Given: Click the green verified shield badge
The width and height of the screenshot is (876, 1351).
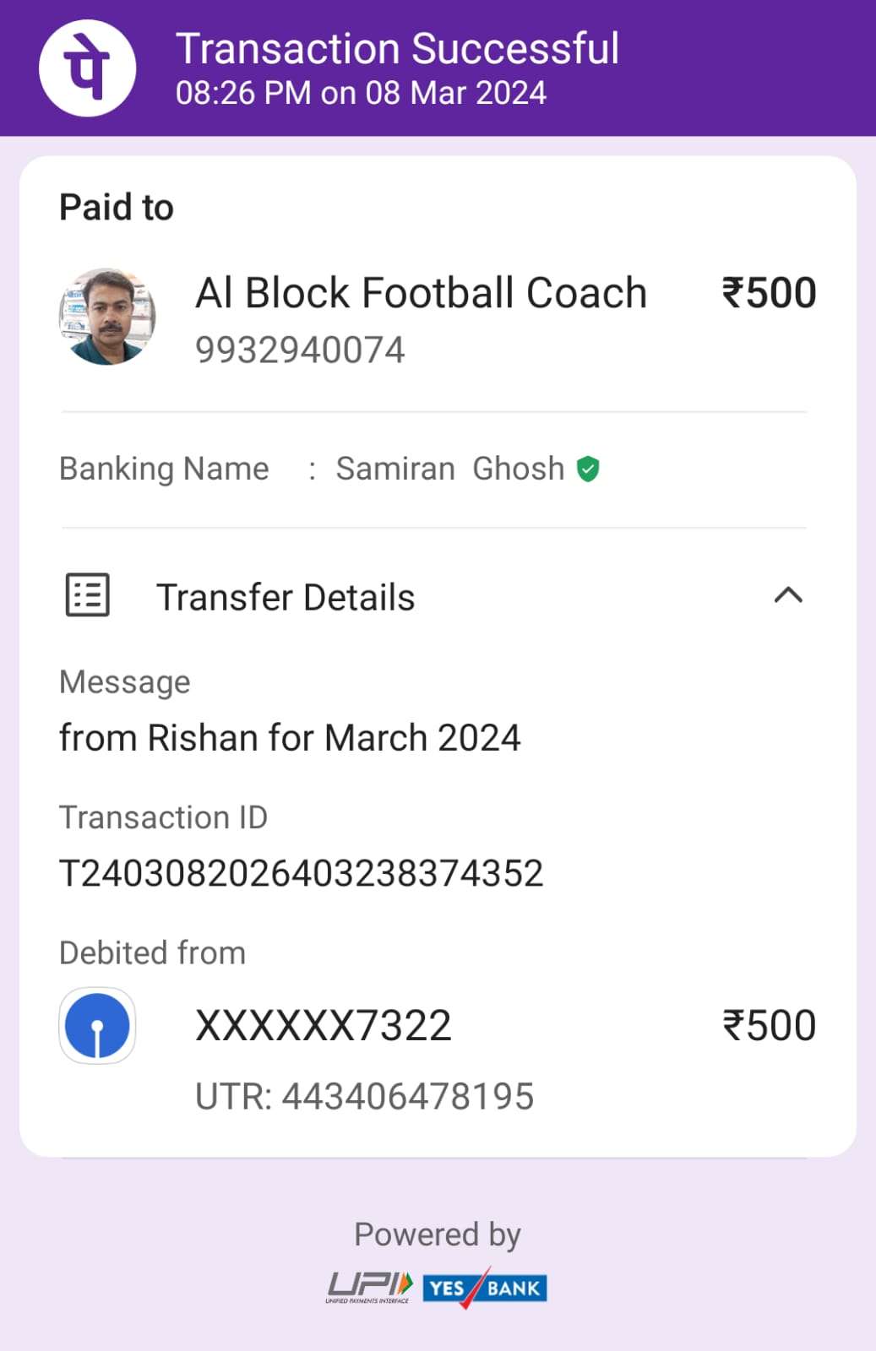Looking at the screenshot, I should pyautogui.click(x=588, y=469).
